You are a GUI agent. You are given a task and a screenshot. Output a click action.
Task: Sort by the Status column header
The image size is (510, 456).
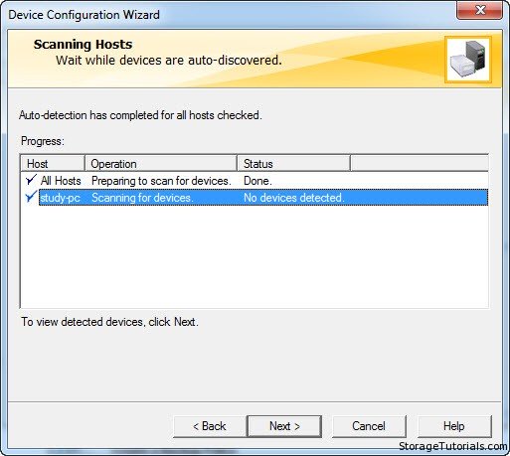[293, 164]
